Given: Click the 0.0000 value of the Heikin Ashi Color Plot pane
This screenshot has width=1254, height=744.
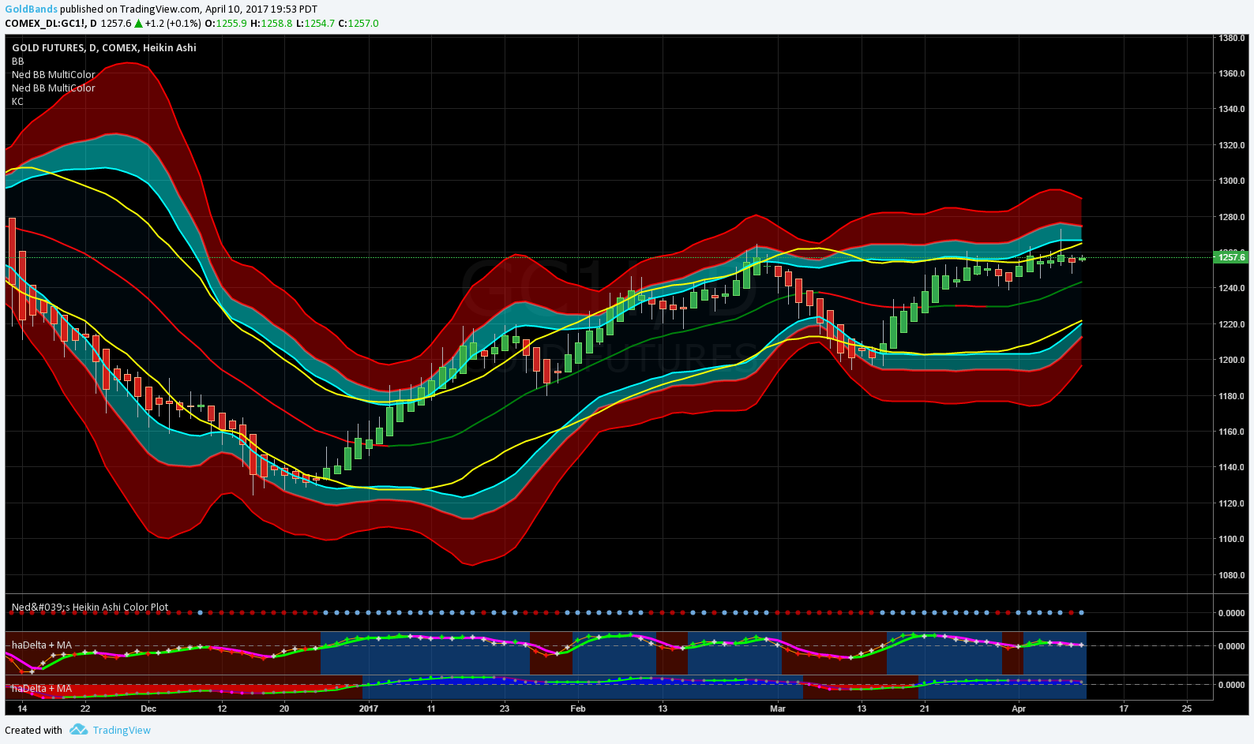Looking at the screenshot, I should coord(1232,613).
